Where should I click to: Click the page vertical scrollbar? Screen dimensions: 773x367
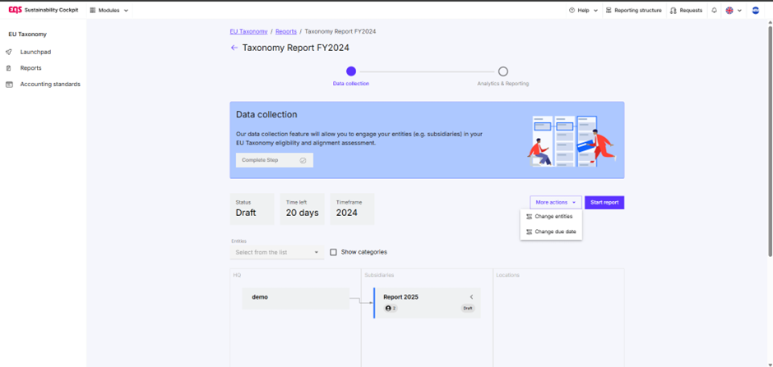pyautogui.click(x=770, y=140)
